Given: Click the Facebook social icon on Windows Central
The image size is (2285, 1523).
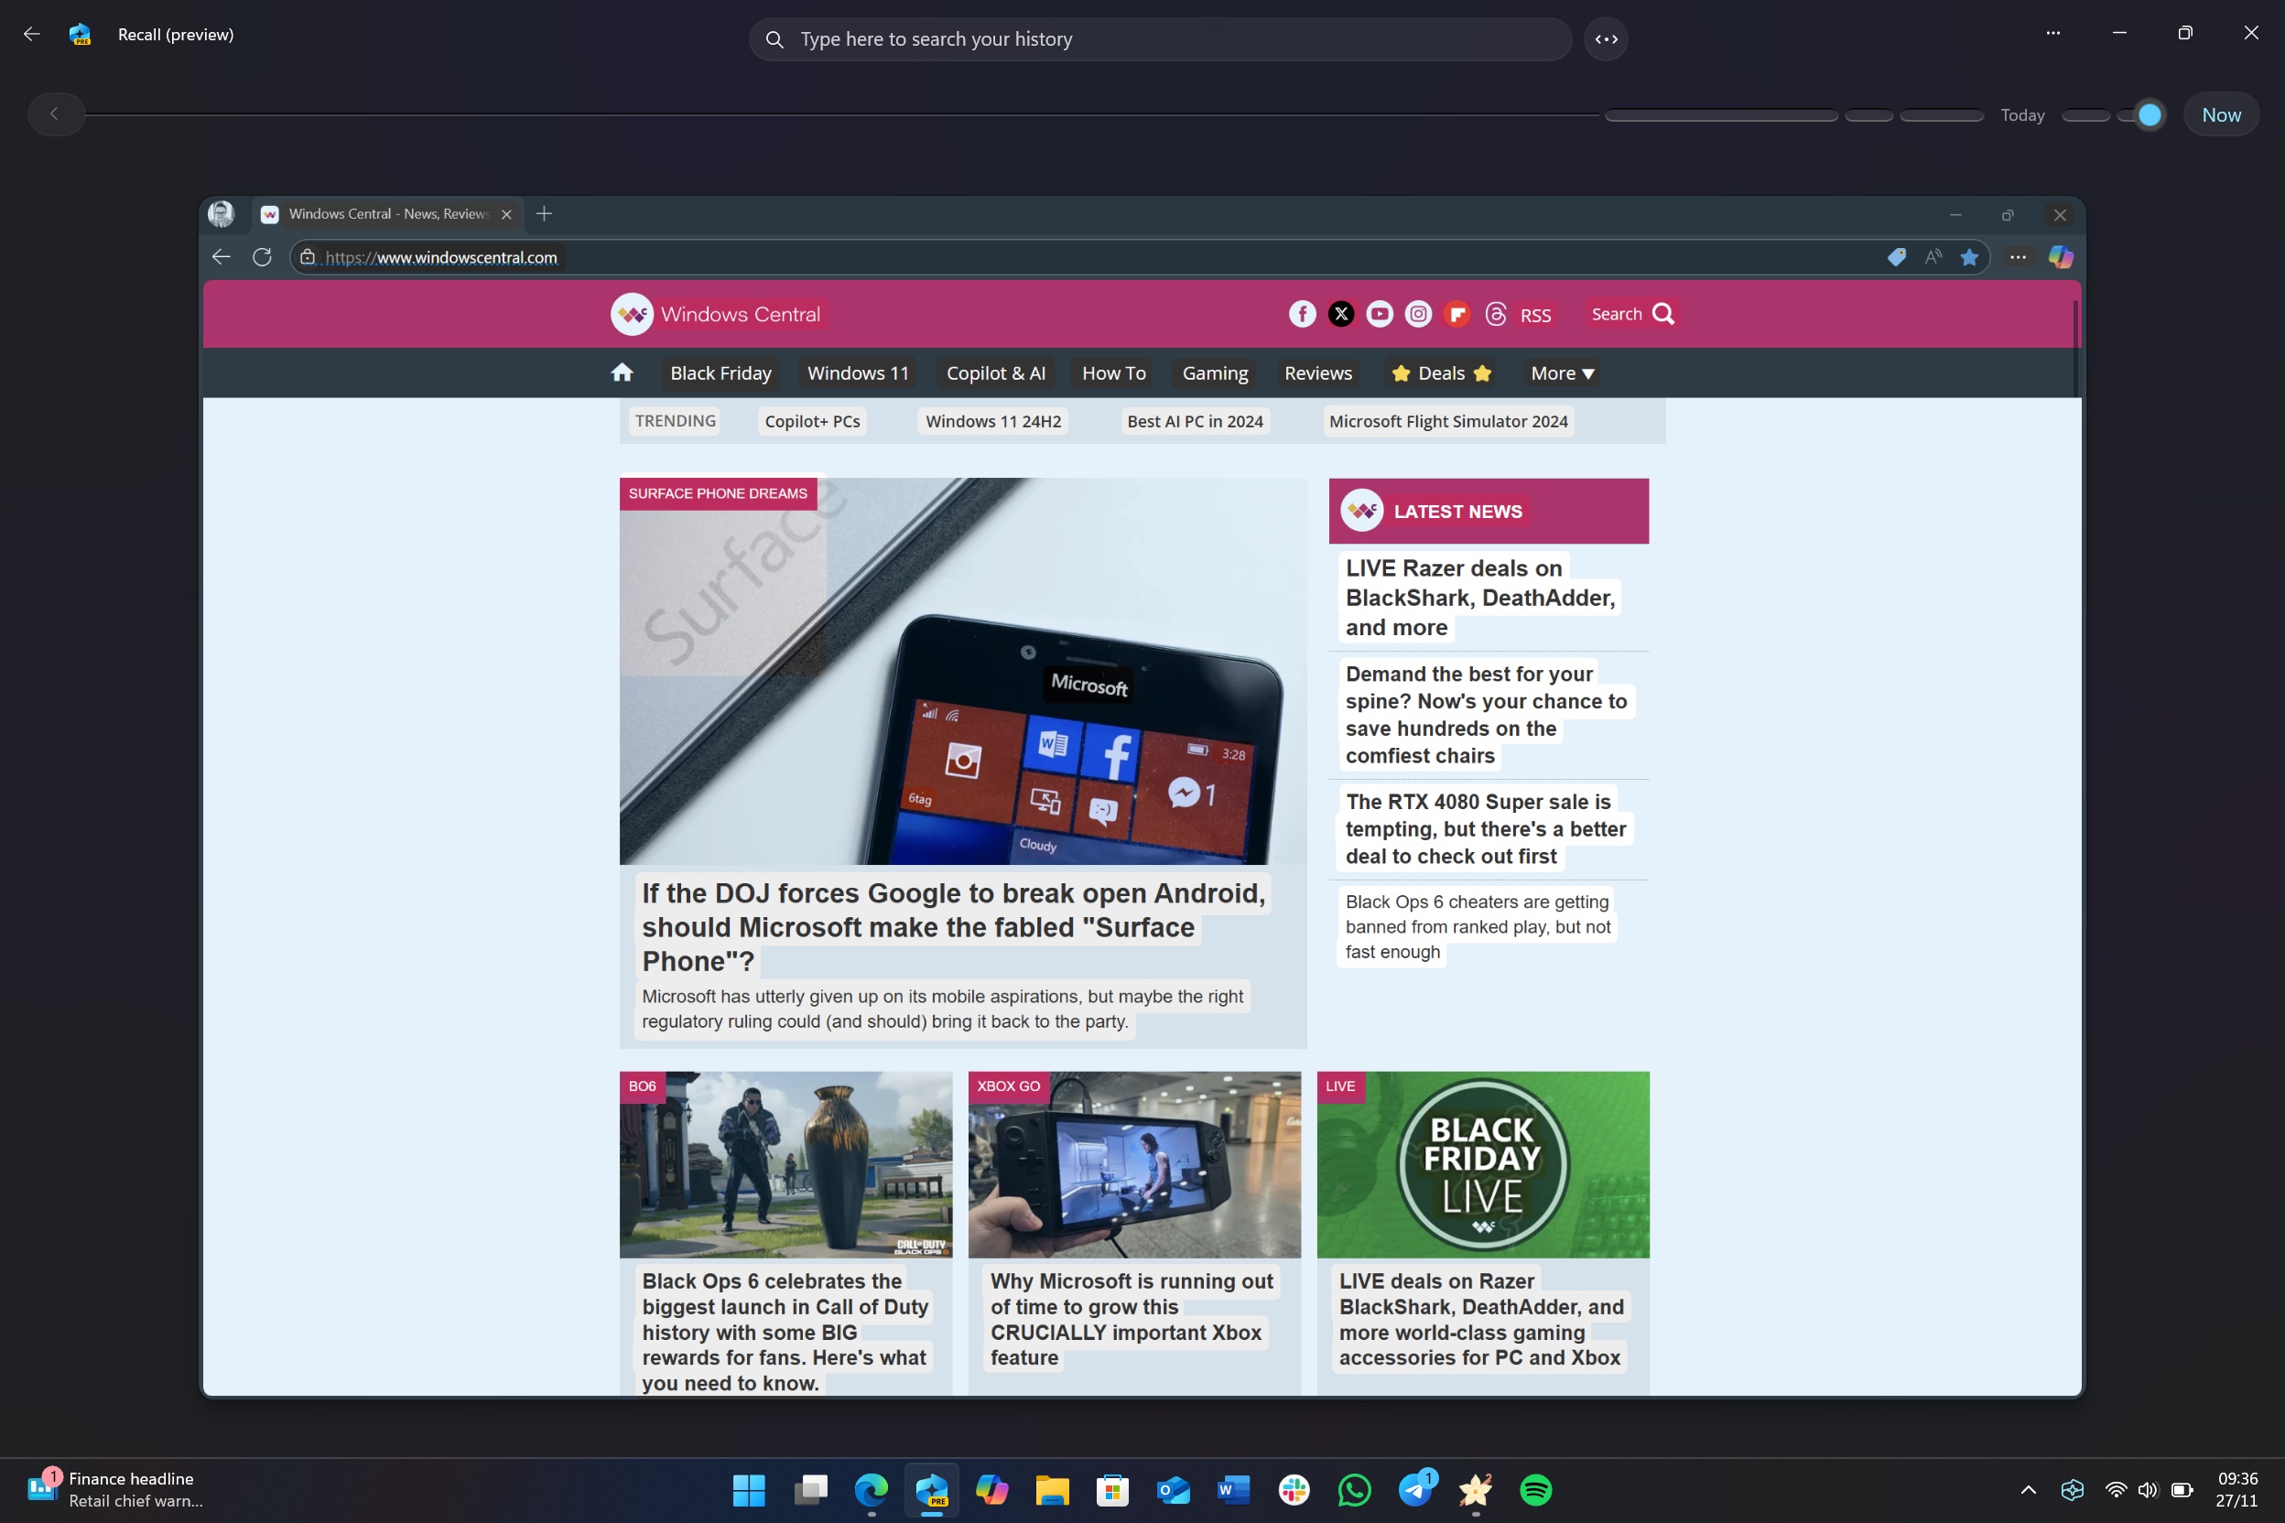Looking at the screenshot, I should 1303,313.
